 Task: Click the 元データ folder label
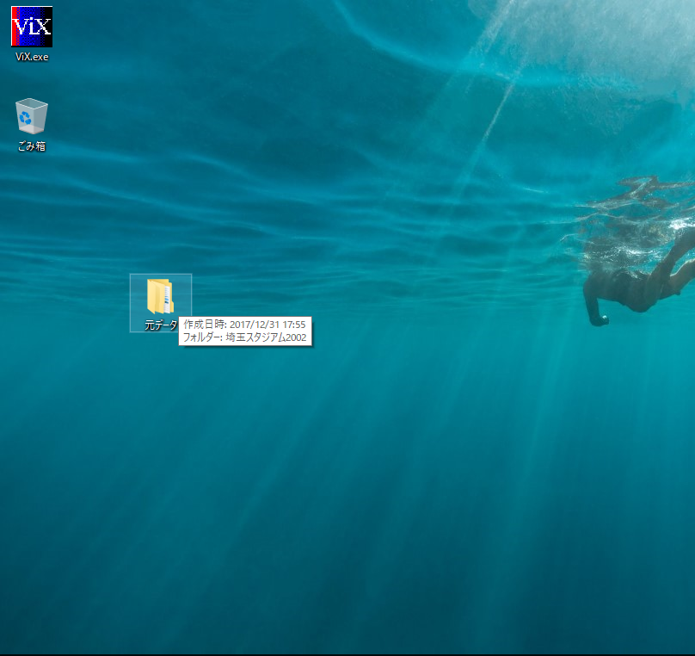click(x=161, y=325)
